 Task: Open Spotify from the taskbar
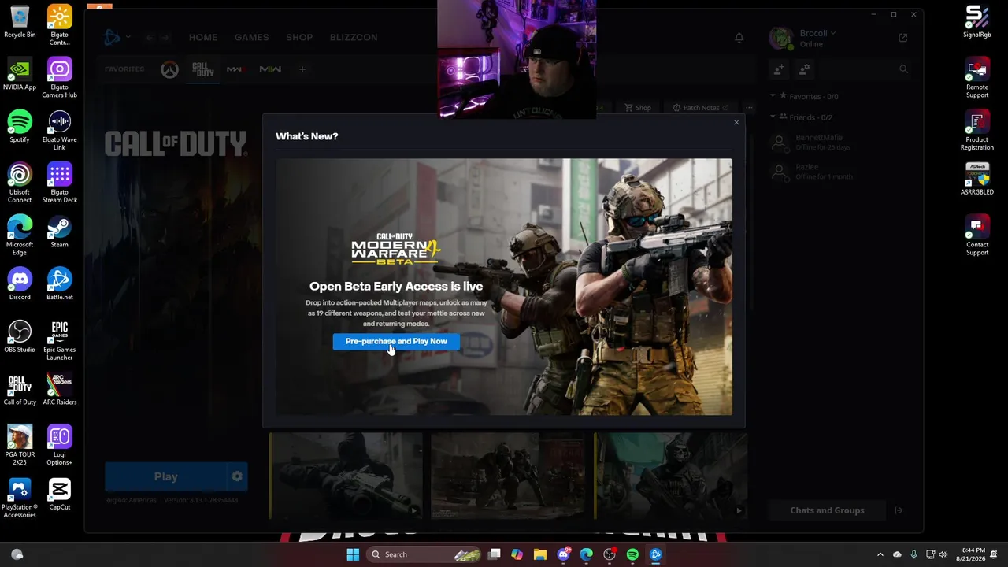[x=632, y=554]
